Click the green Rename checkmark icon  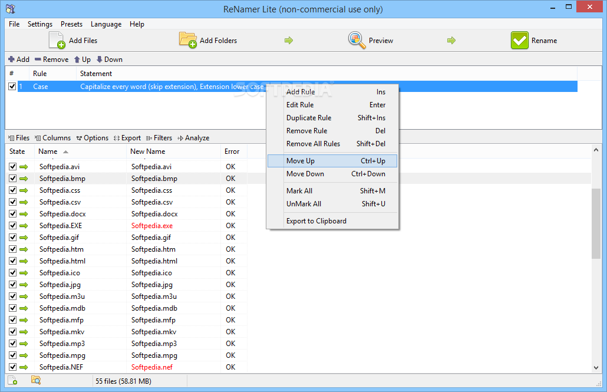click(520, 40)
